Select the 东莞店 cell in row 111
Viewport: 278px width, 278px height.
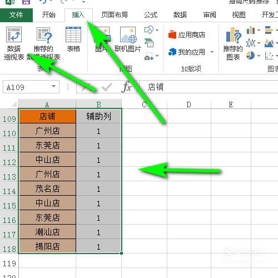(47, 145)
